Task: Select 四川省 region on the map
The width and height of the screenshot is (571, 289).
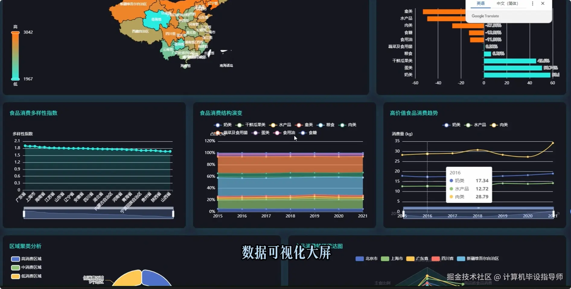Action: tap(170, 34)
